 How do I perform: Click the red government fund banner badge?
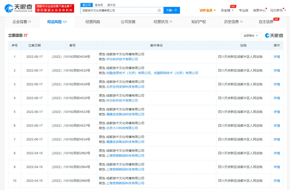(x=55, y=8)
